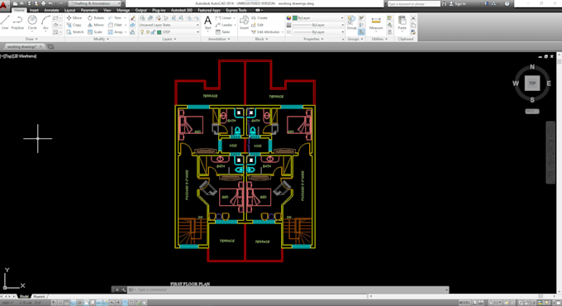Switch to the Annotate ribbon tab
Viewport: 562px width, 306px height.
[51, 11]
